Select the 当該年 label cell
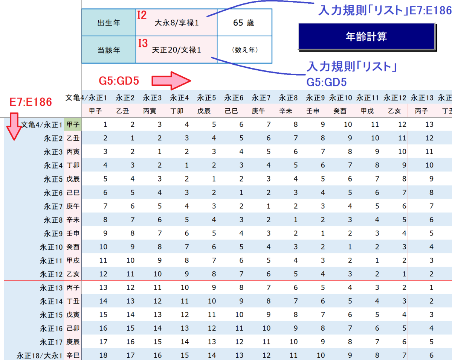 tap(108, 50)
